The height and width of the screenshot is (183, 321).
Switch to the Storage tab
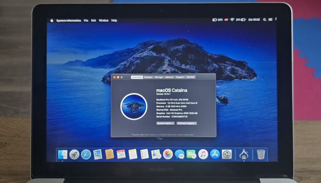[159, 77]
